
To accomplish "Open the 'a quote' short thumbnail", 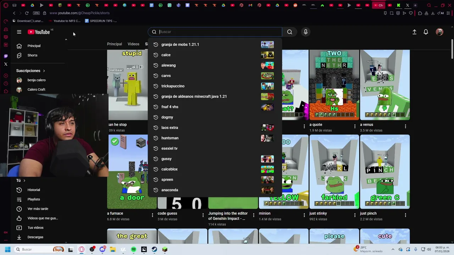I will [x=334, y=85].
